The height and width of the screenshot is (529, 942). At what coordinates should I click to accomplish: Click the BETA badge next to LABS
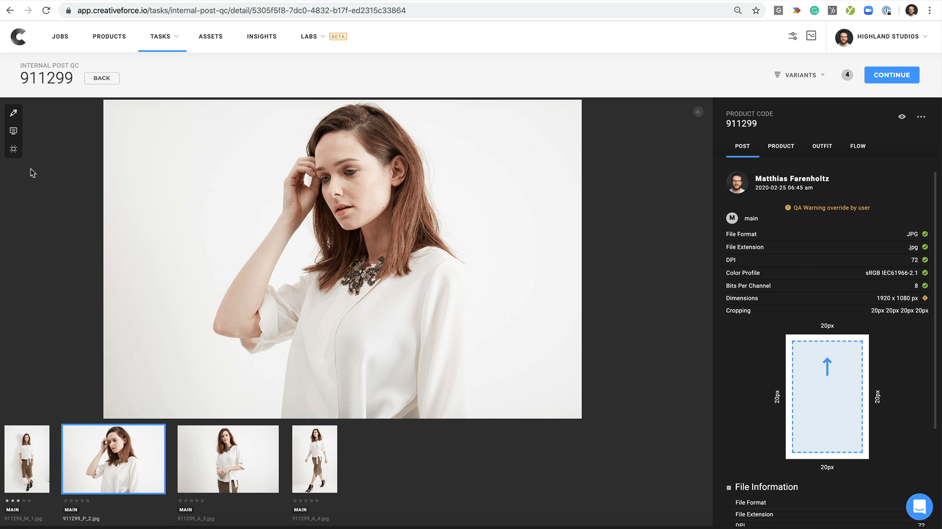click(x=338, y=37)
